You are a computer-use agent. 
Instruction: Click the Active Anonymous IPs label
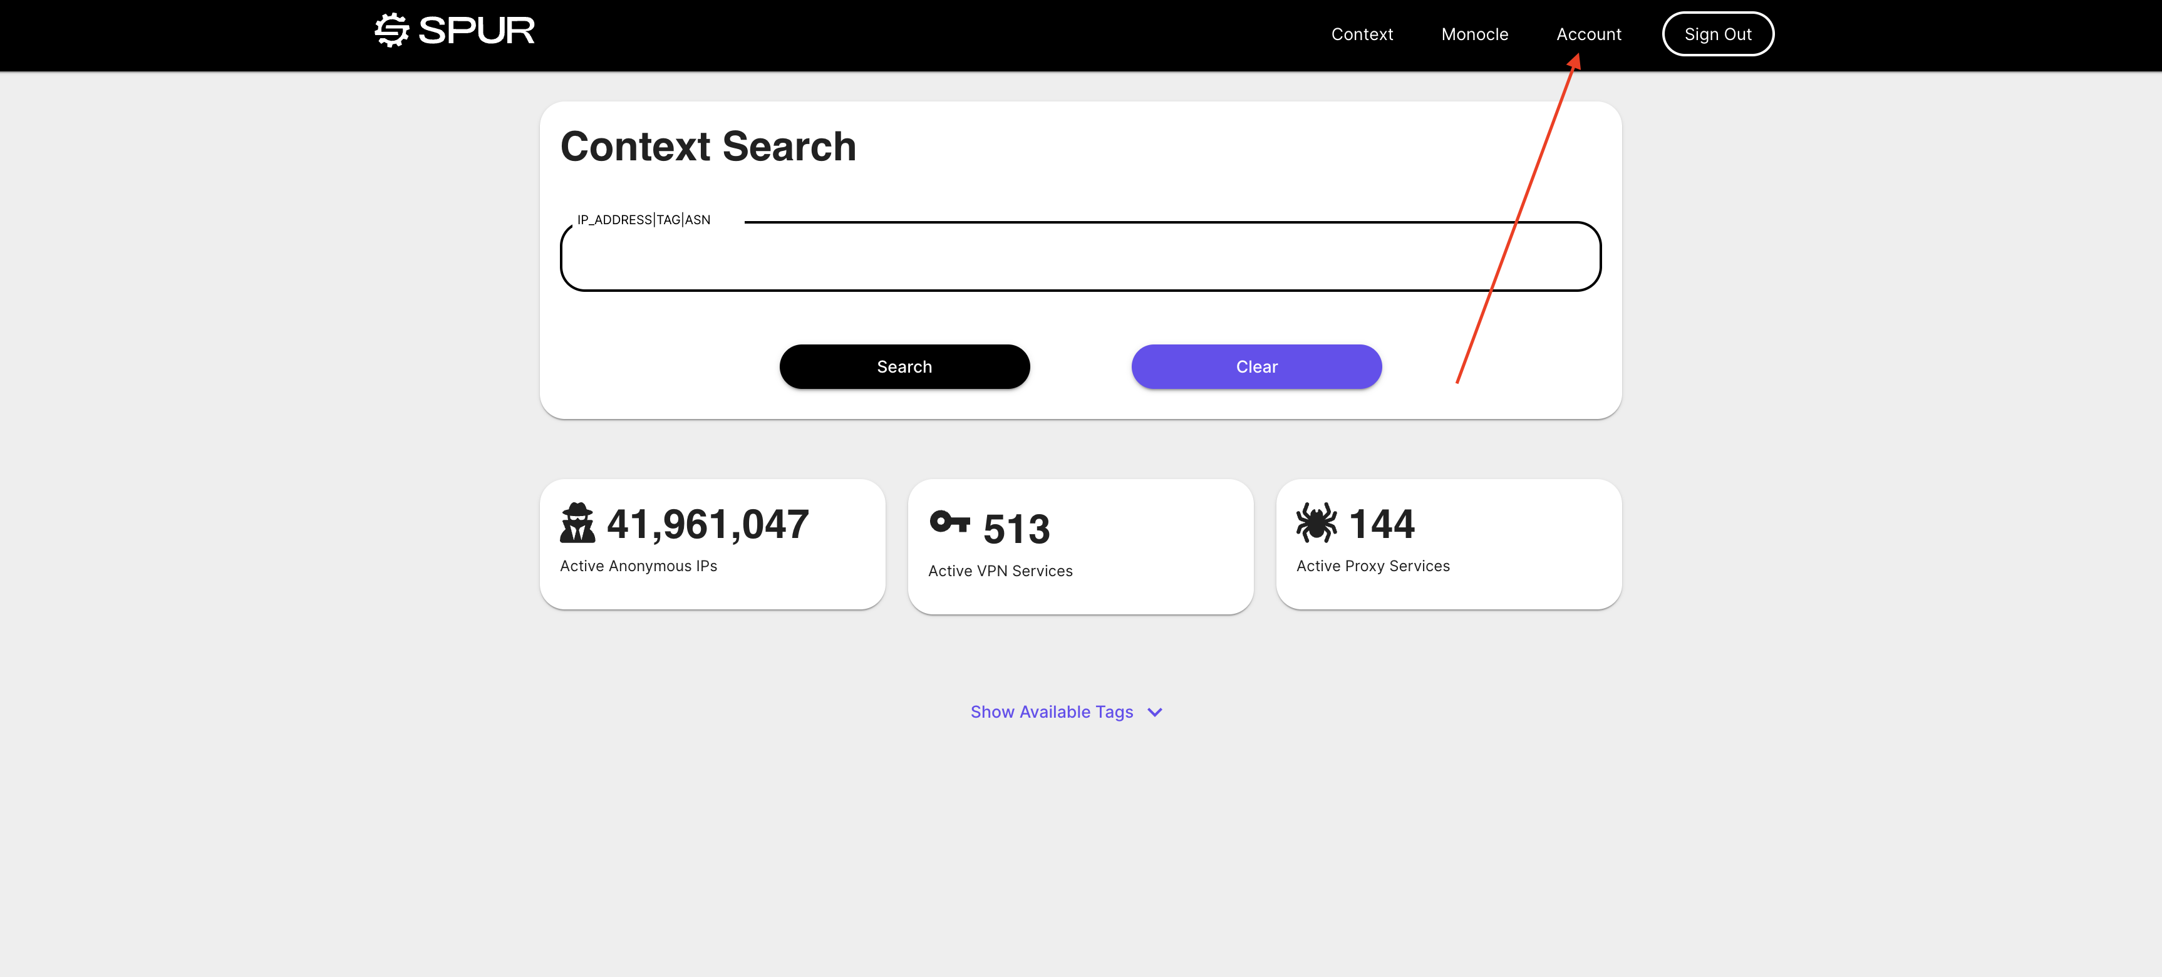(x=638, y=566)
